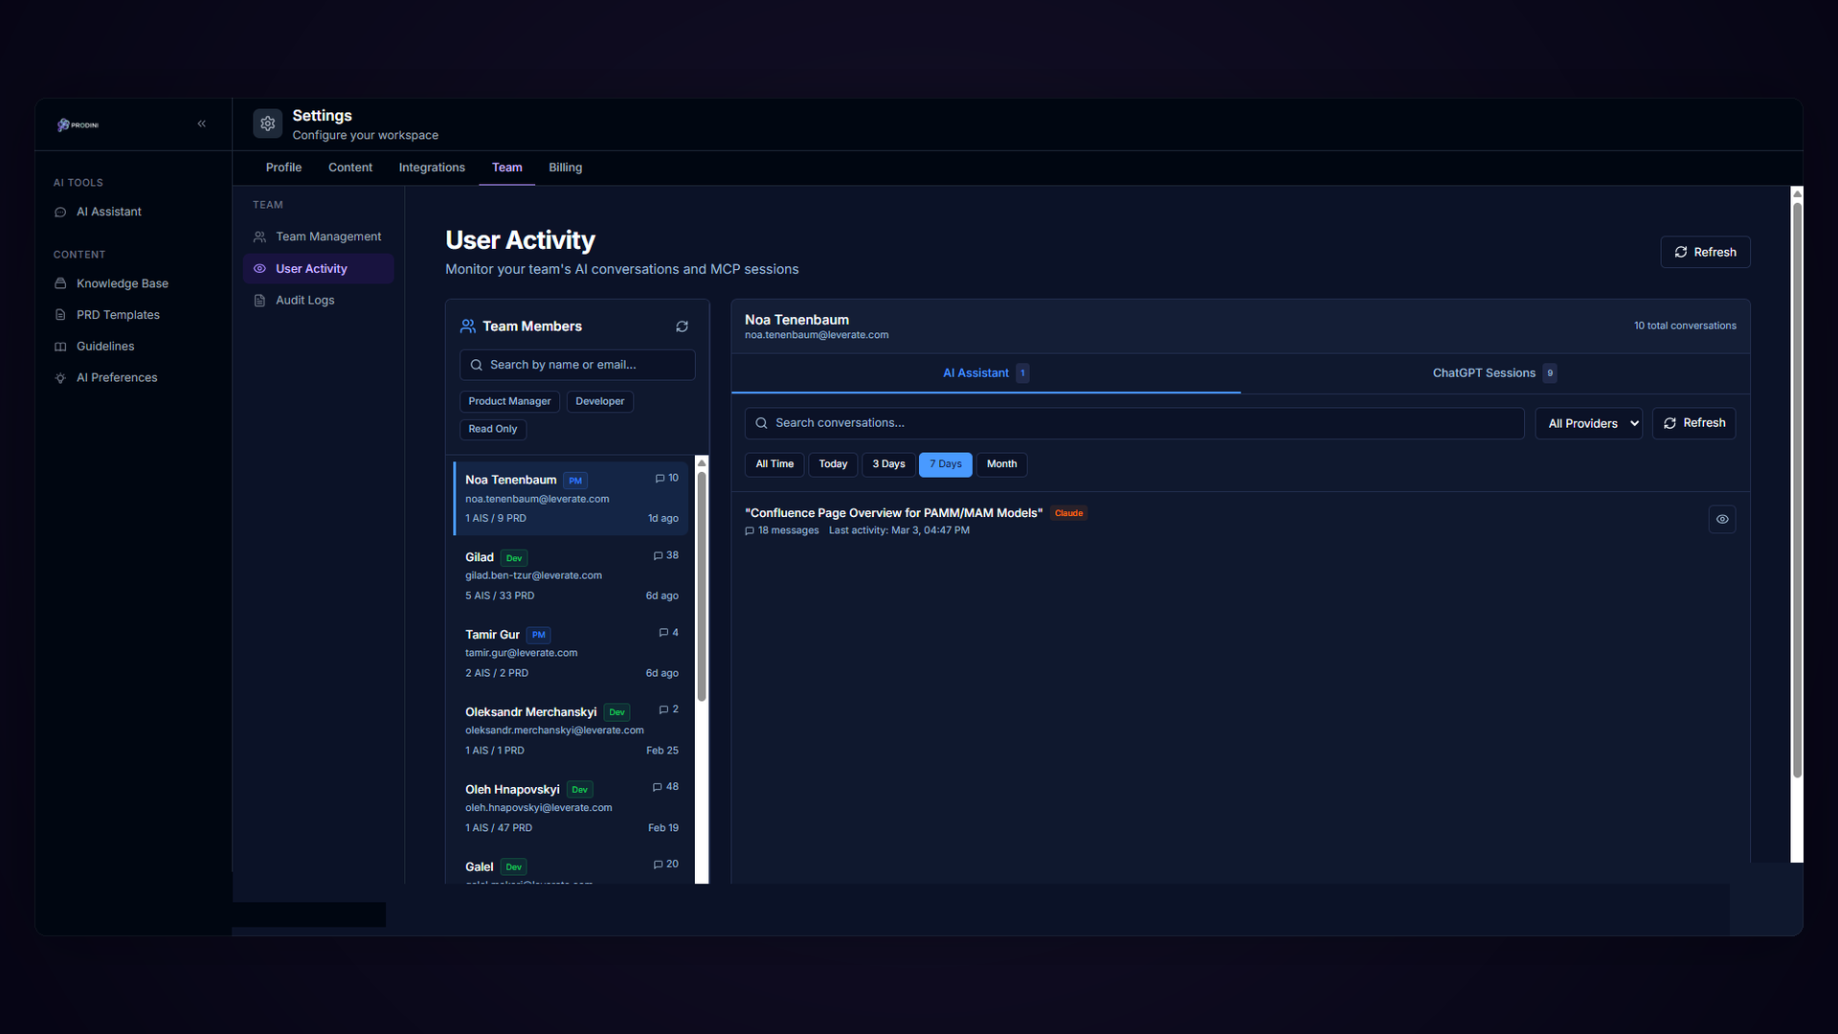Toggle the Product Manager filter chip

pos(509,401)
